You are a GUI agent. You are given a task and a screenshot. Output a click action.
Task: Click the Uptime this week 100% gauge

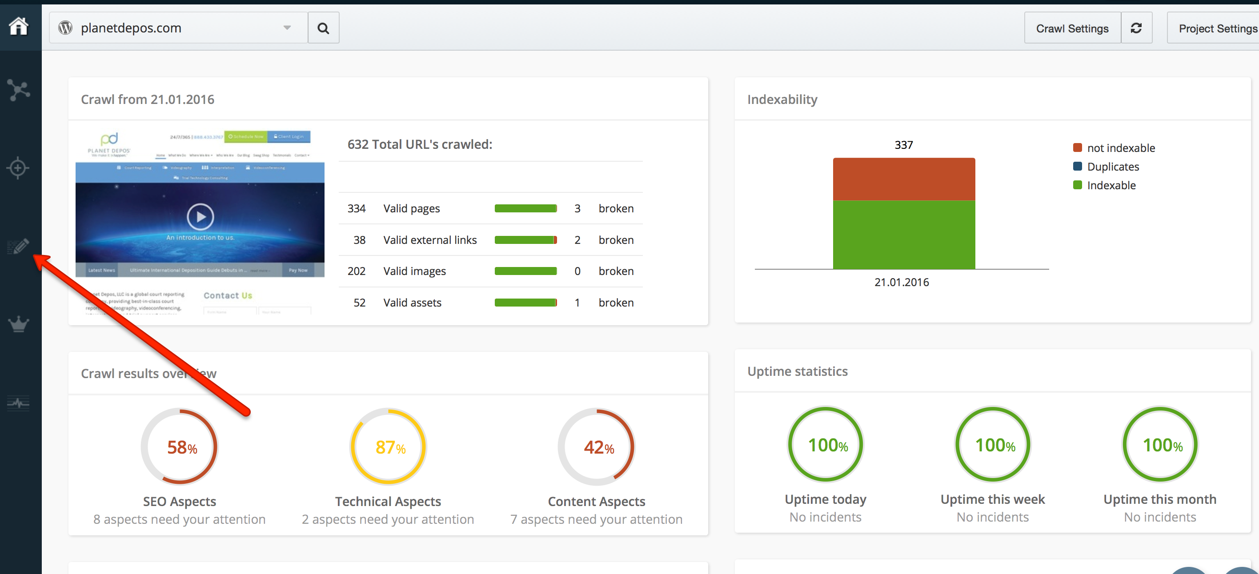click(x=993, y=445)
